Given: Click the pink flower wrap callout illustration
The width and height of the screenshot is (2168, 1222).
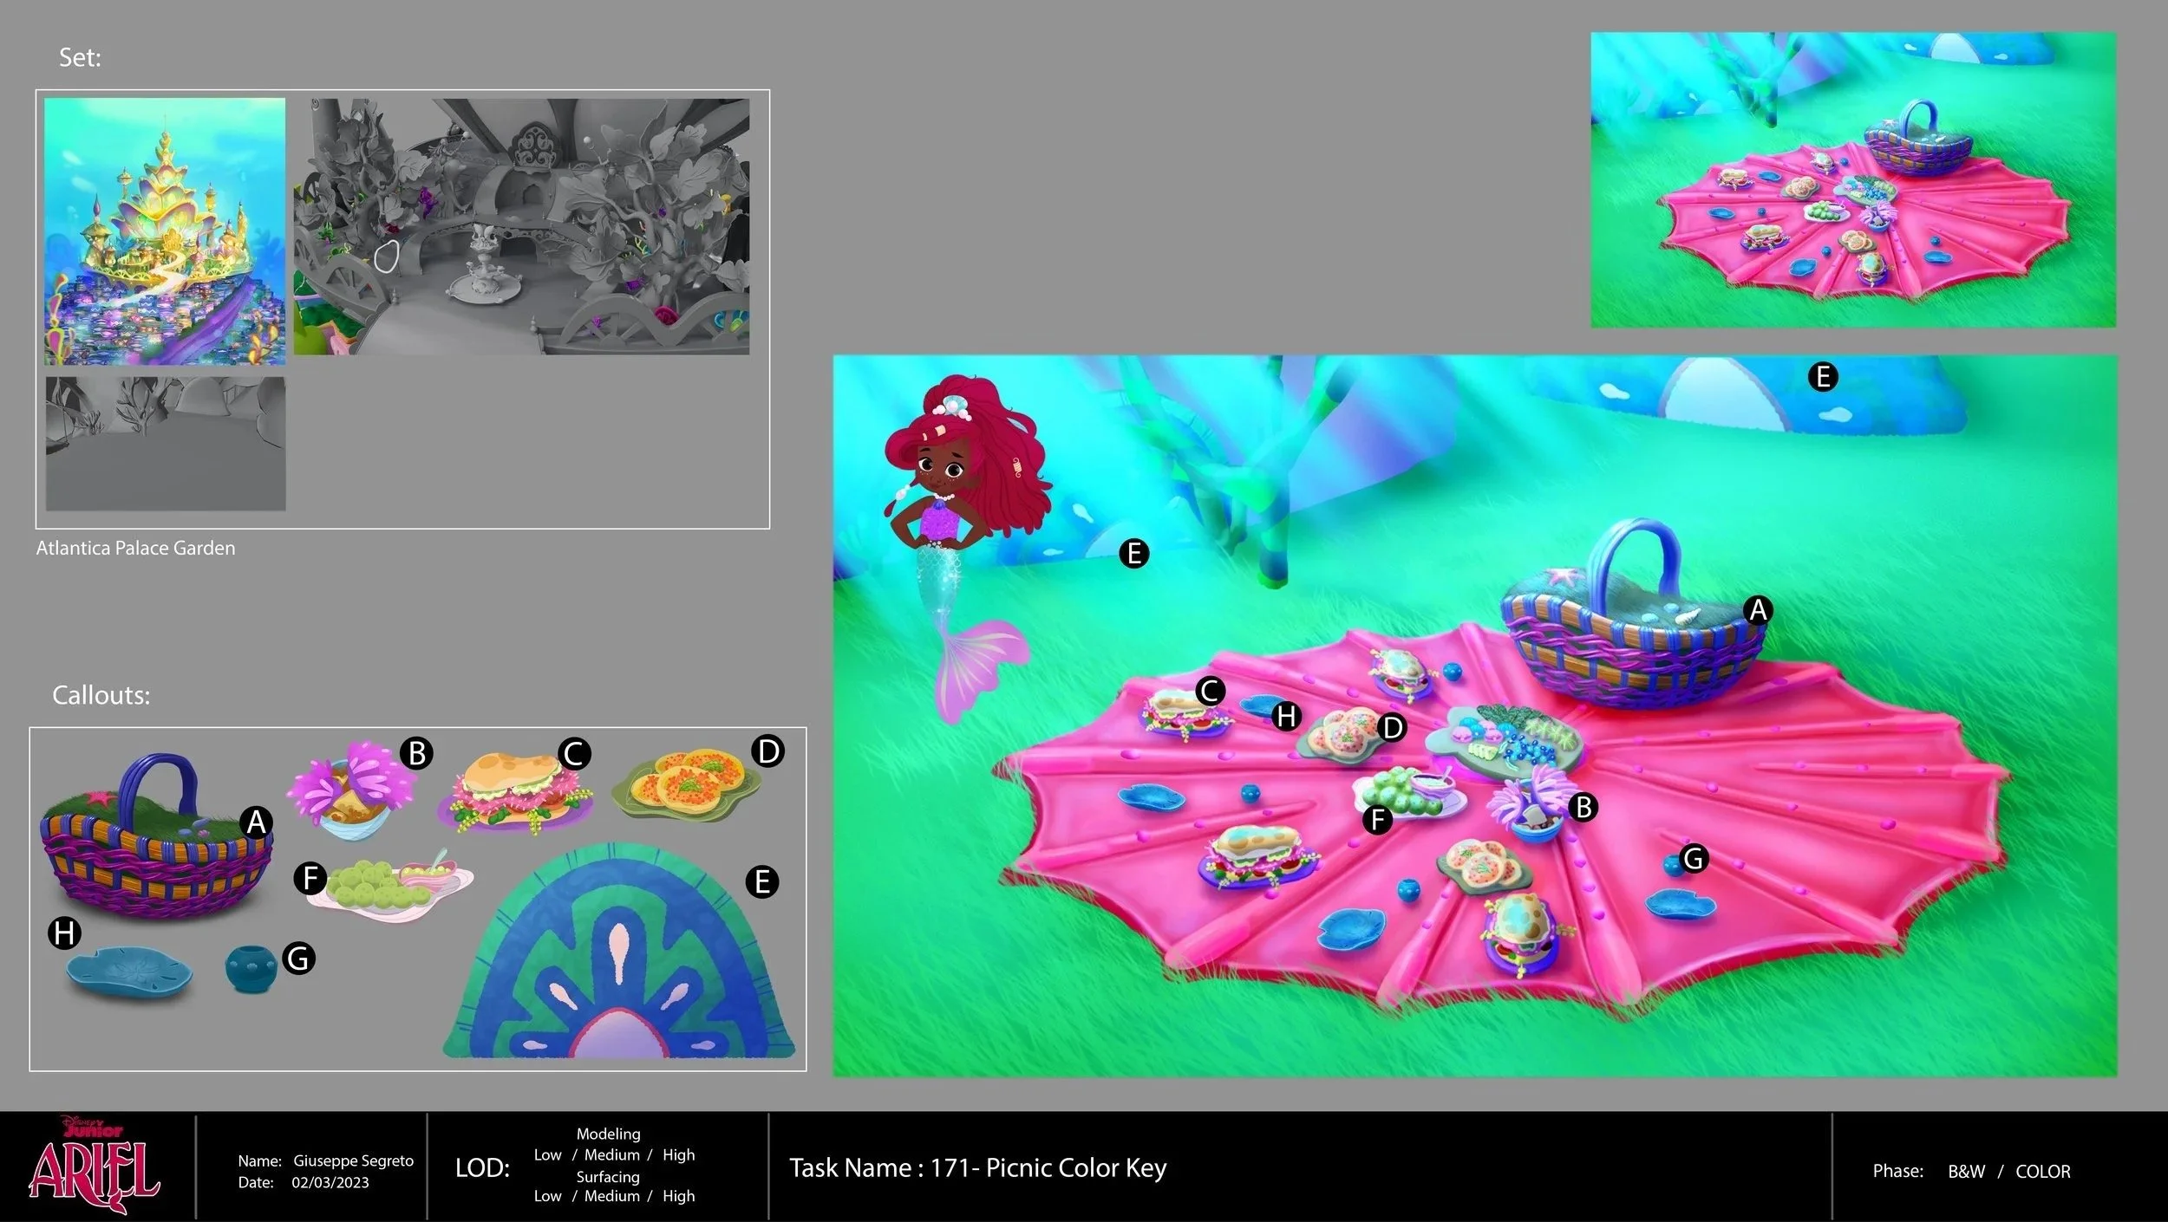Looking at the screenshot, I should pos(353,790).
